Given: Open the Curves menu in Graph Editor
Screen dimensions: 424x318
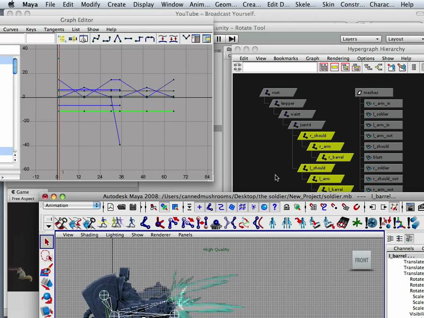Looking at the screenshot, I should (11, 29).
